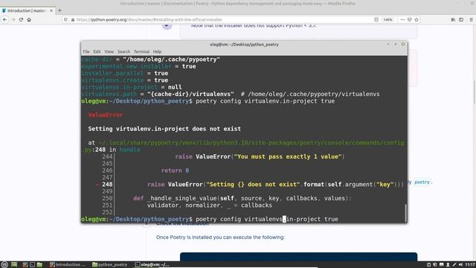Open terminal View menu

pos(109,51)
